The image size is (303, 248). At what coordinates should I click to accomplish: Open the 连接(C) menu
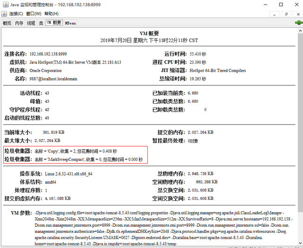16,14
